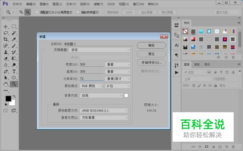Viewport: 243px width, 151px height.
Task: Select the History Brush tool
Action: tap(14, 52)
